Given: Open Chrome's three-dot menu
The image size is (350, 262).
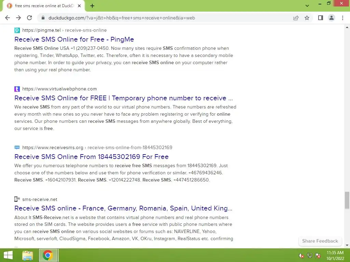Looking at the screenshot, I should pyautogui.click(x=342, y=18).
